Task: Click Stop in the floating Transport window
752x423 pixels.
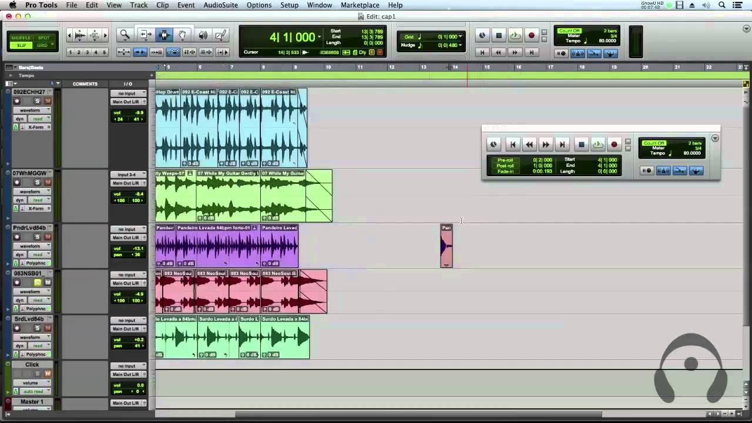Action: tap(581, 145)
